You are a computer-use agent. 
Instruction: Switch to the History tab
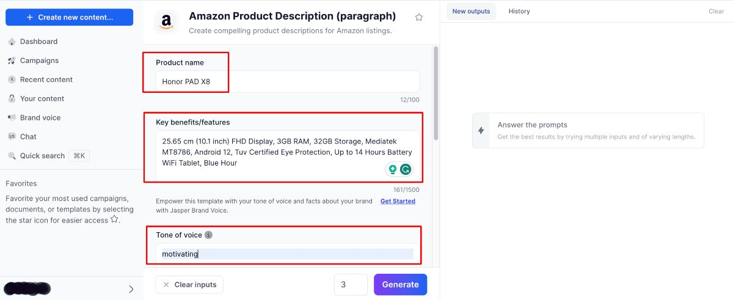519,11
